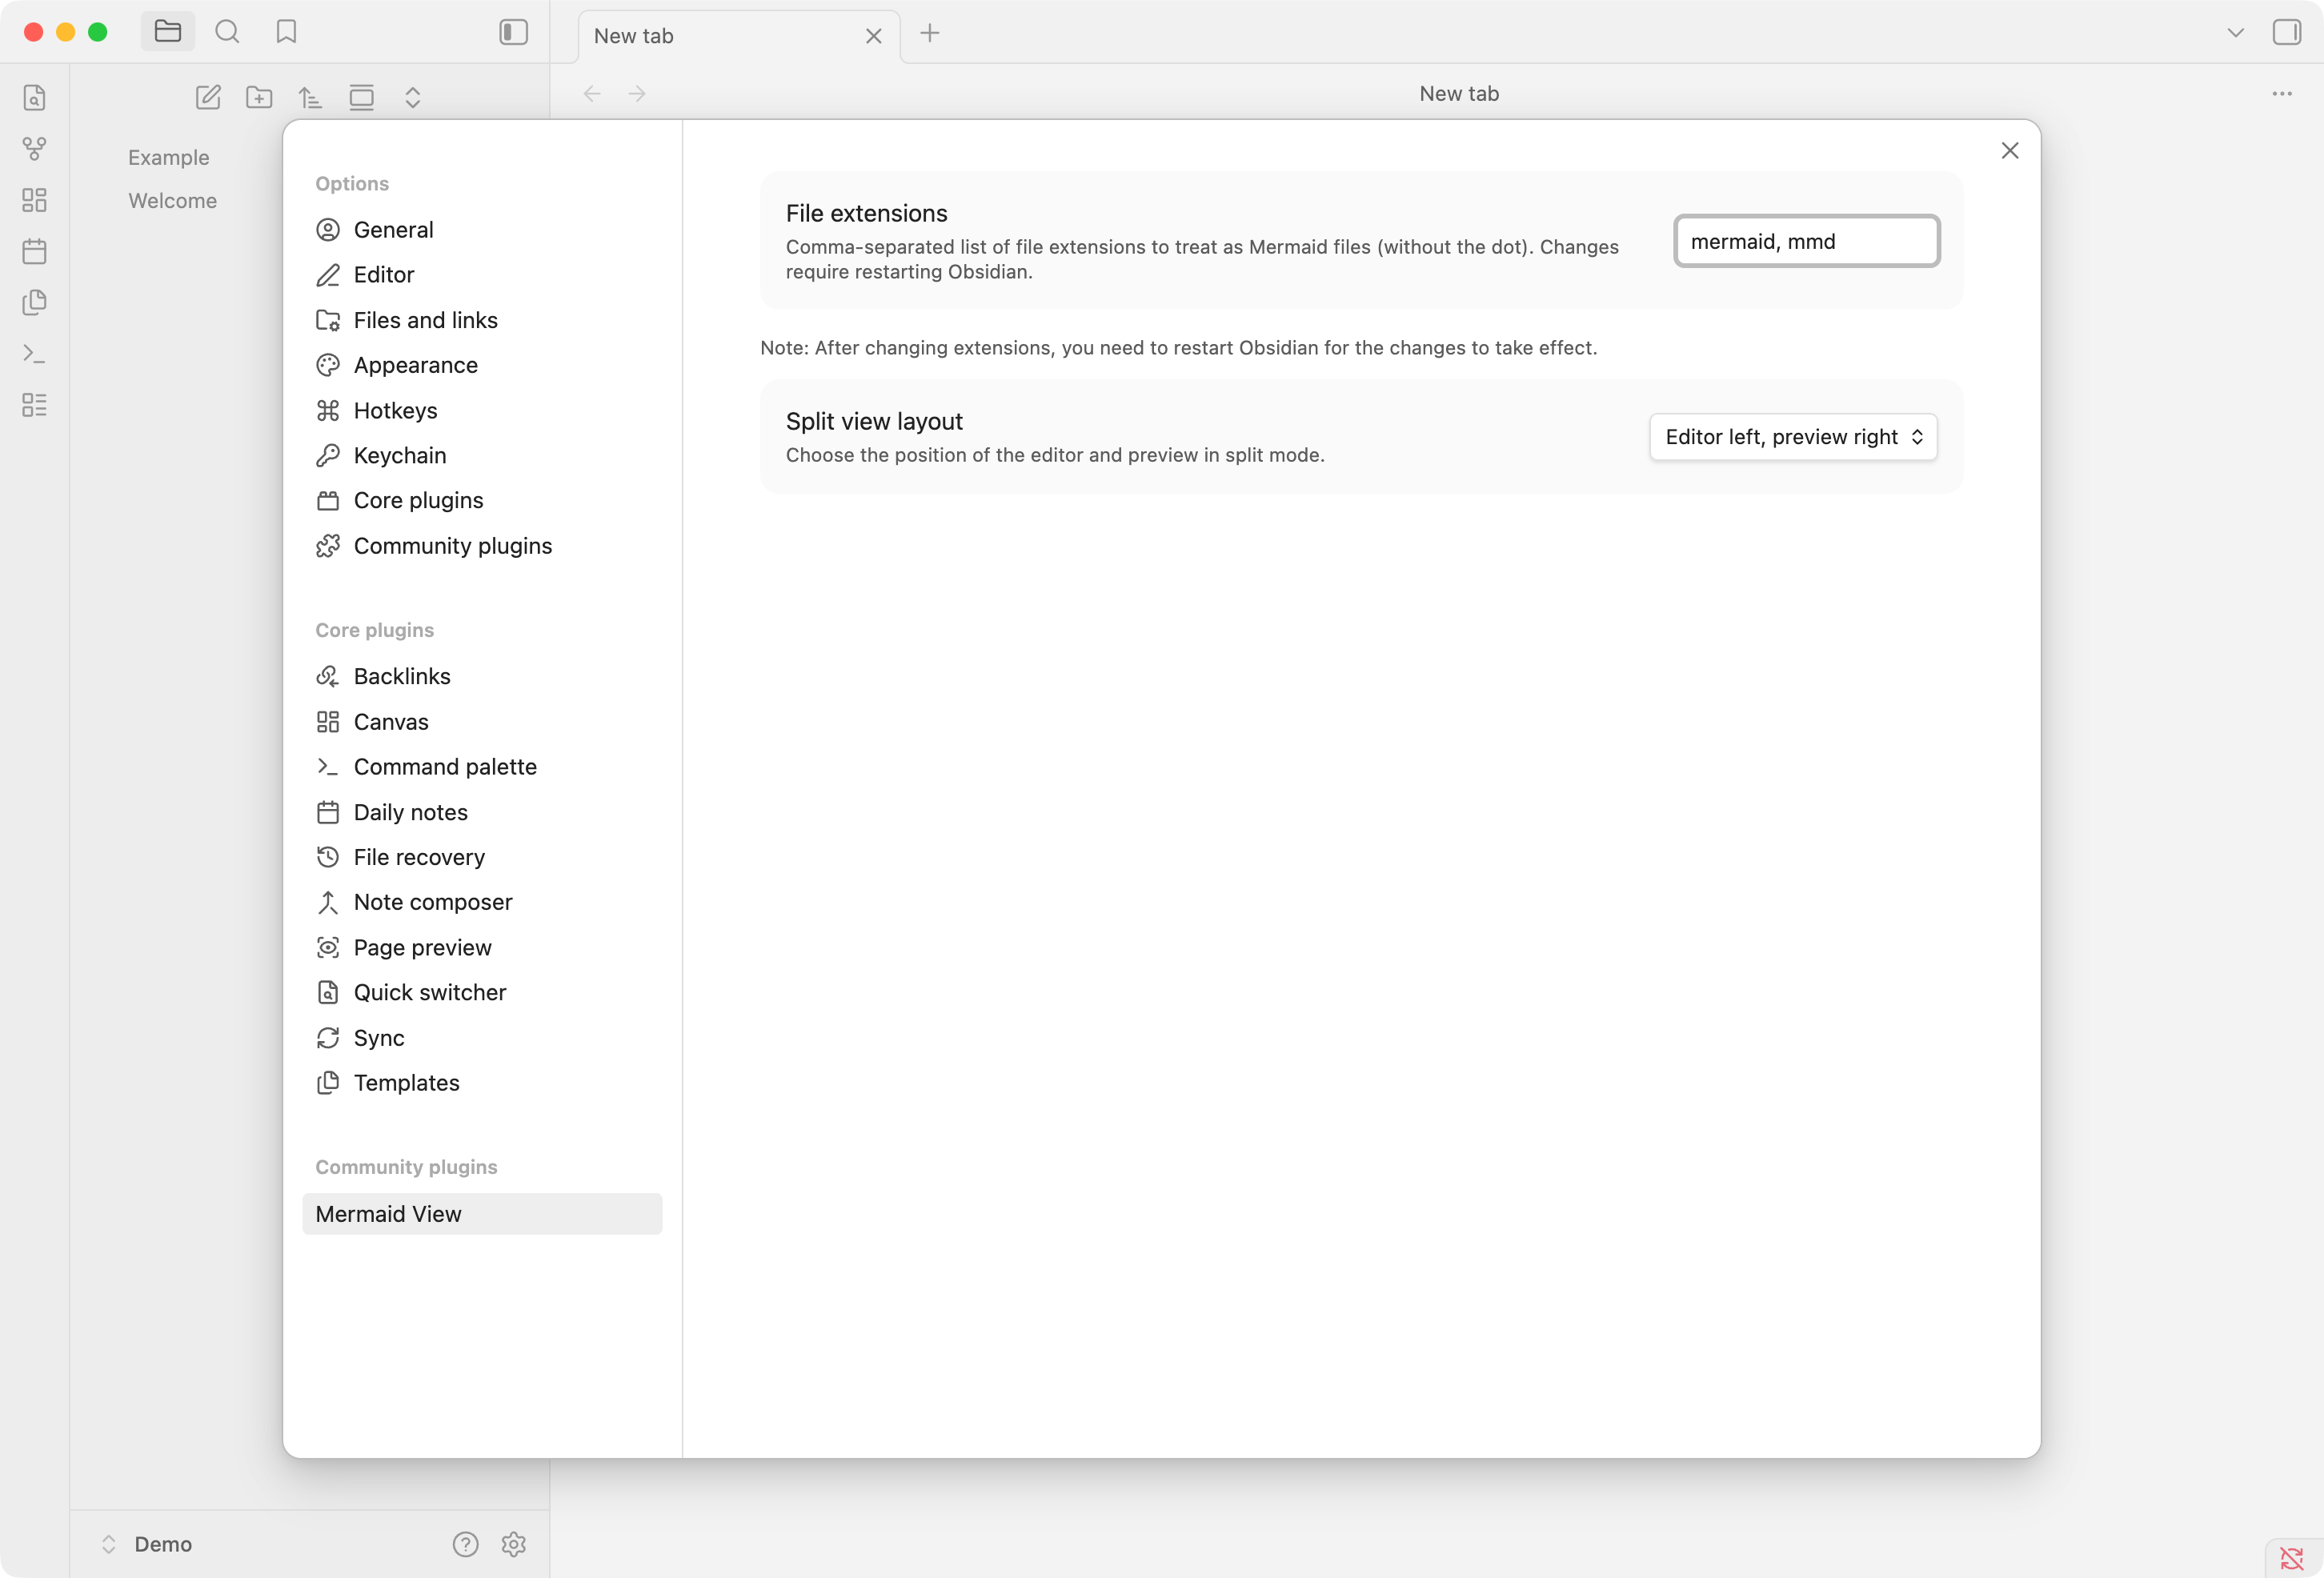Toggle the left sidebar
Viewport: 2324px width, 1578px height.
tap(513, 32)
